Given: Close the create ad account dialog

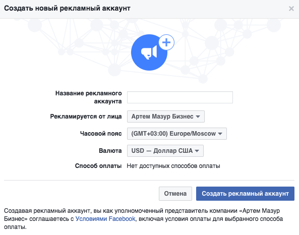Looking at the screenshot, I should click(291, 9).
